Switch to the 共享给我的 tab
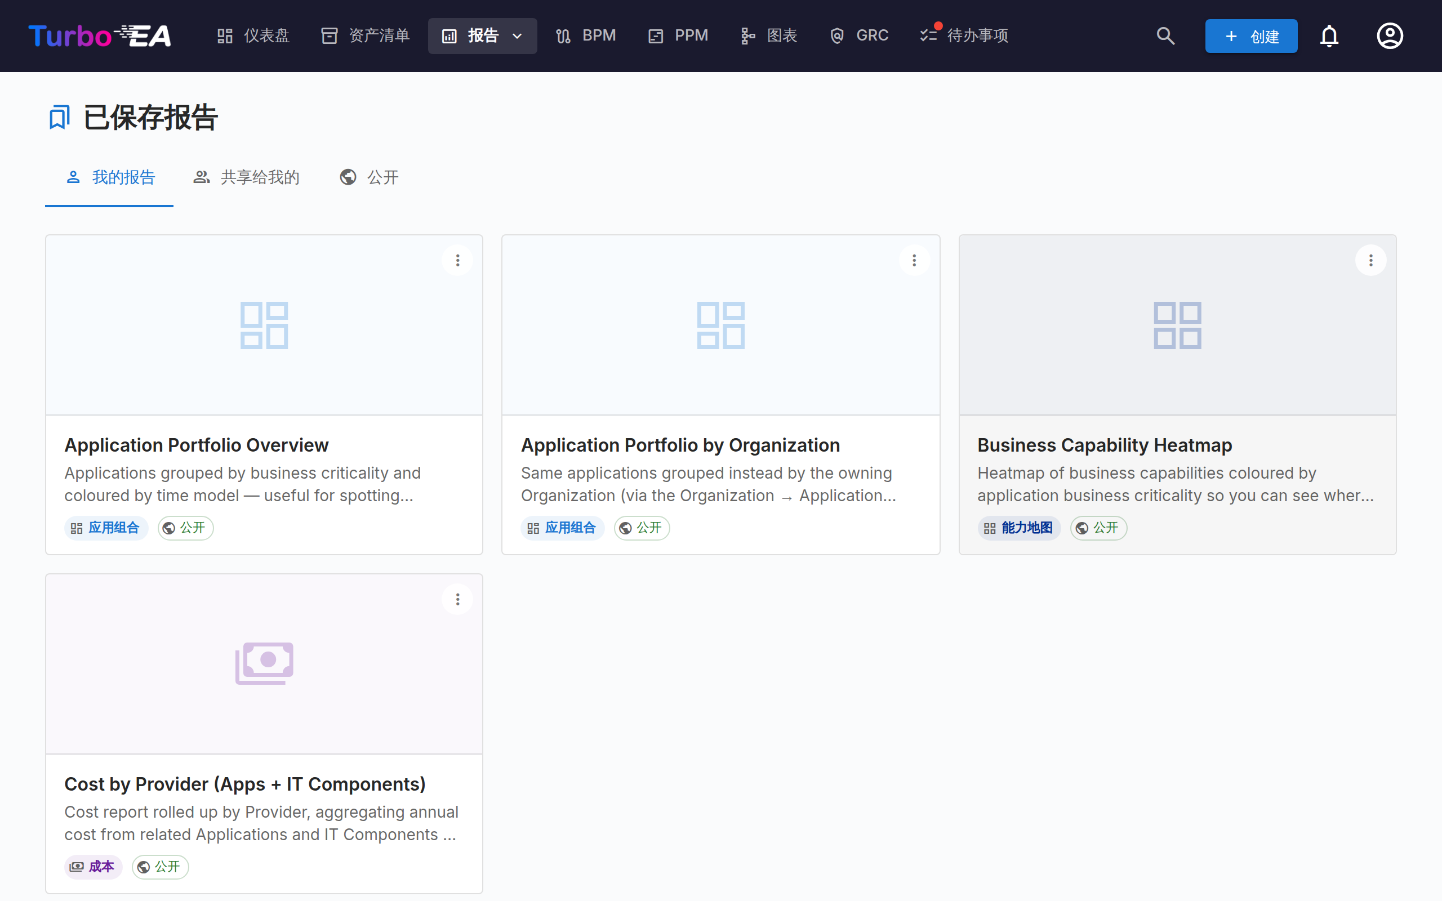This screenshot has width=1442, height=901. click(x=247, y=177)
